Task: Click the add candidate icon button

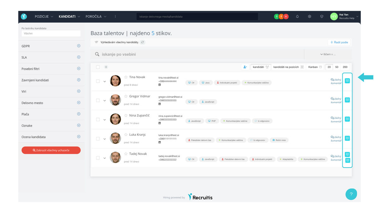Action: coord(245,67)
